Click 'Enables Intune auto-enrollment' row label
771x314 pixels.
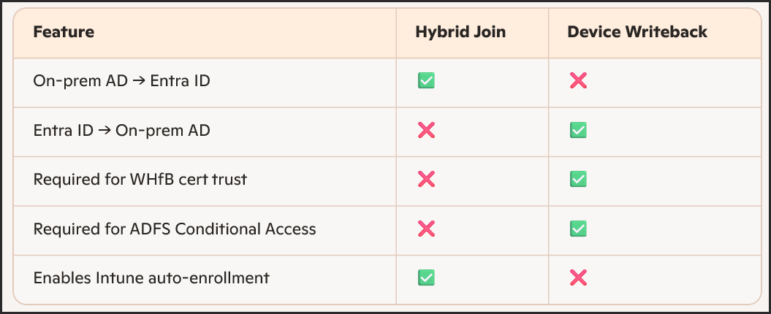point(151,277)
